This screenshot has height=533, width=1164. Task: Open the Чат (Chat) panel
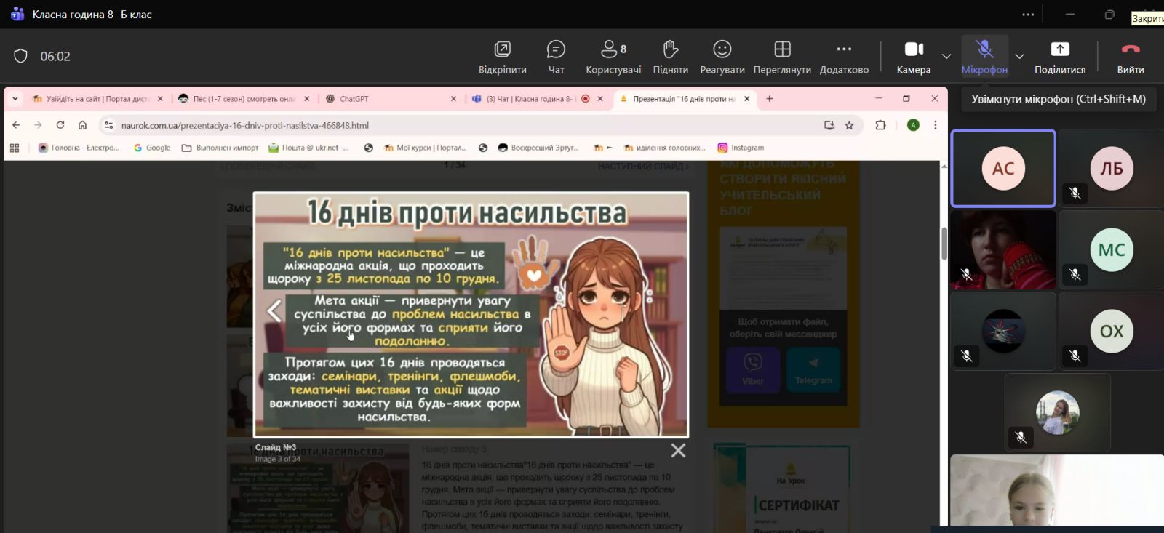pyautogui.click(x=556, y=57)
